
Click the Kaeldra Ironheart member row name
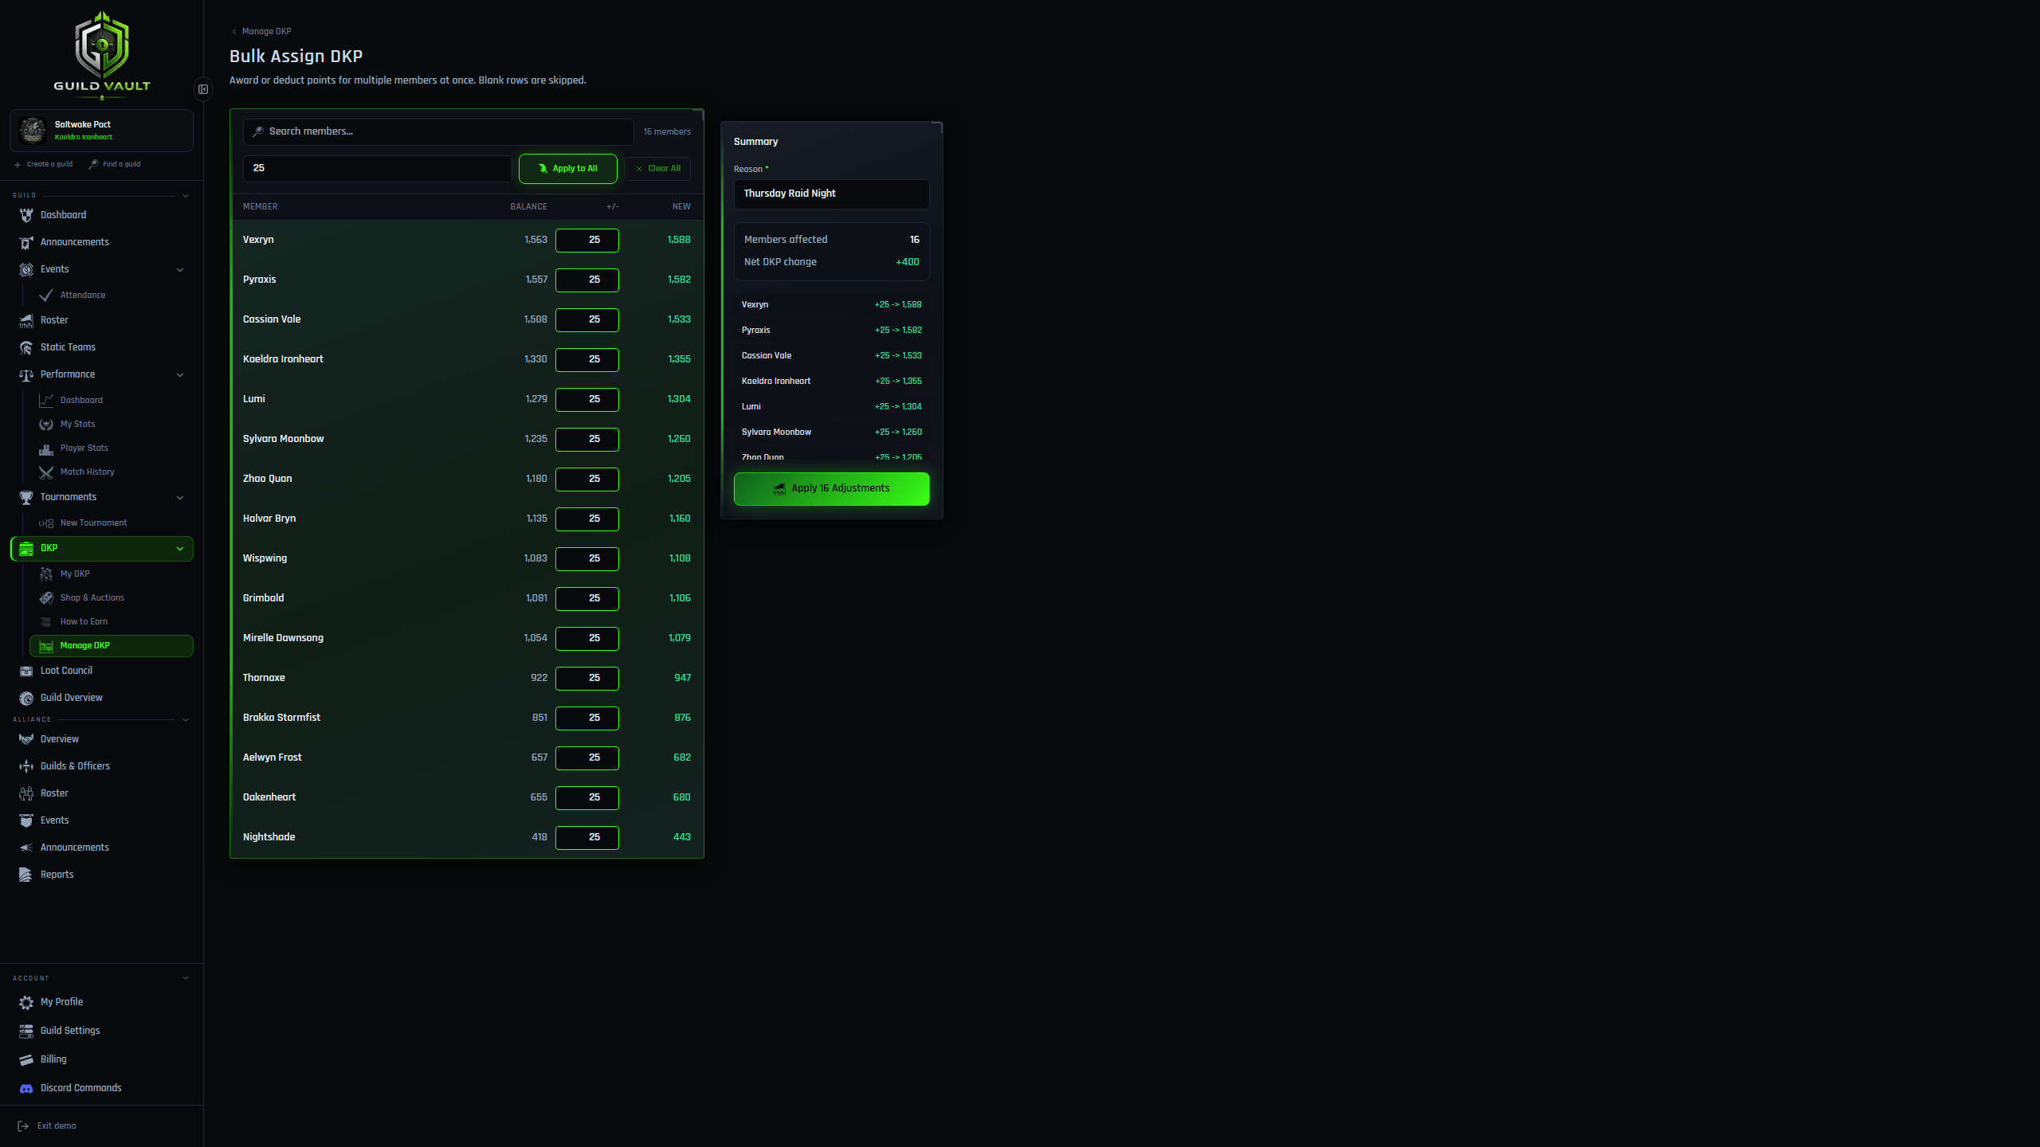click(283, 359)
